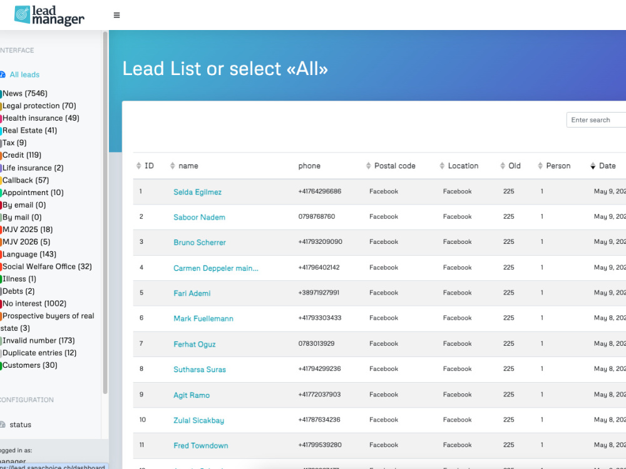626x469 pixels.
Task: Select Appointment (10) category
Action: click(33, 193)
